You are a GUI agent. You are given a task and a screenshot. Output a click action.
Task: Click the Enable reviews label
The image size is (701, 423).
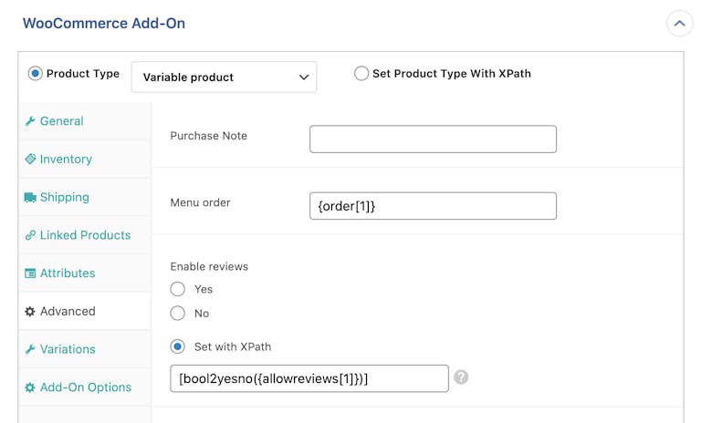click(x=209, y=267)
